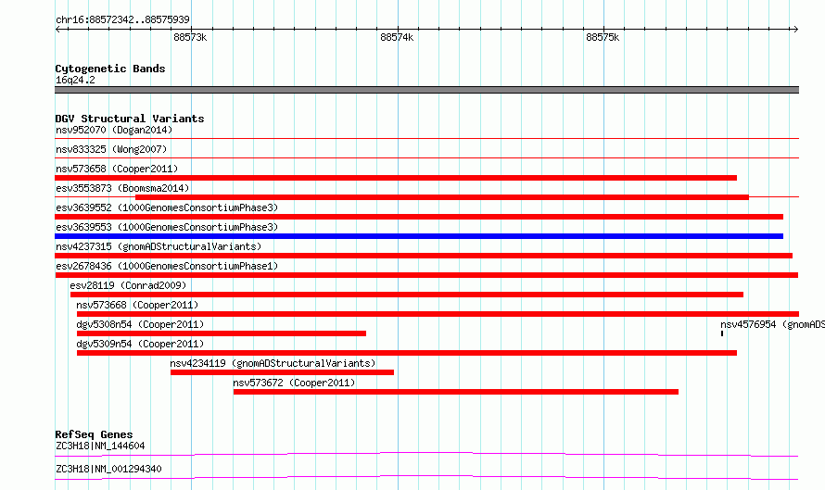The height and width of the screenshot is (490, 825).
Task: Click the right arrow of the ruler
Action: pyautogui.click(x=795, y=29)
